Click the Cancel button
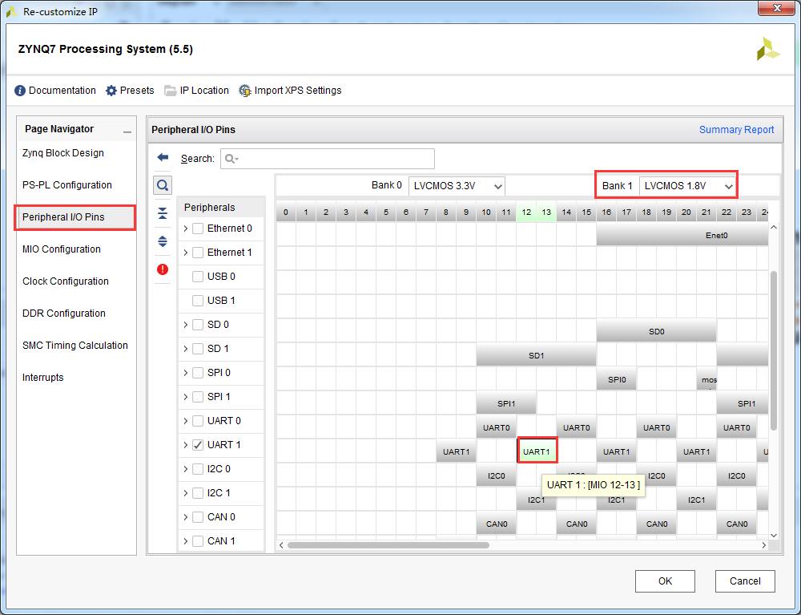The width and height of the screenshot is (801, 615). tap(745, 581)
